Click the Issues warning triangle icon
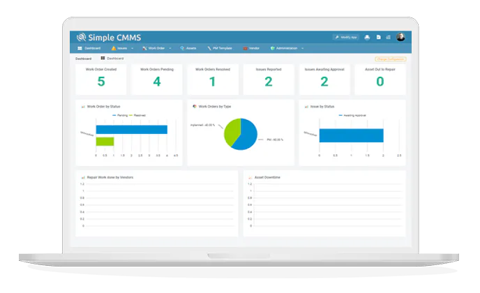This screenshot has height=293, width=480. coord(114,48)
